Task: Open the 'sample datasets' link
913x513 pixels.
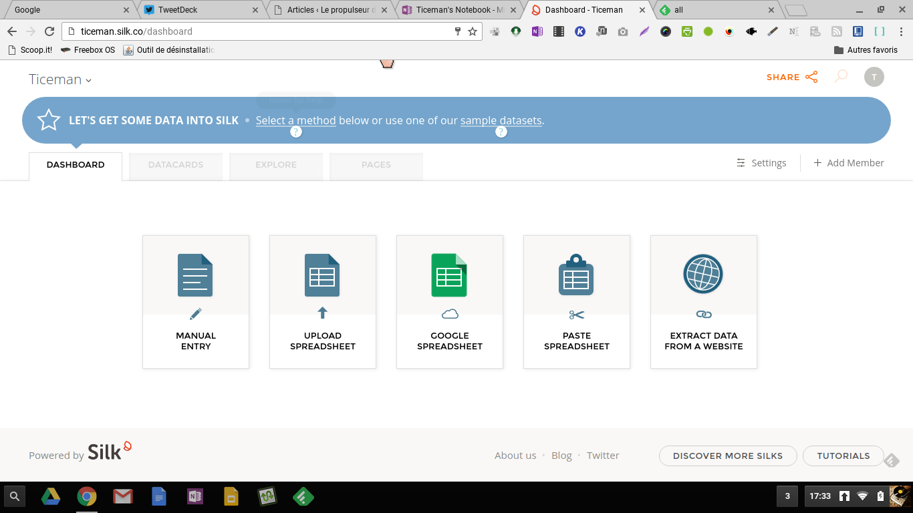Action: [501, 120]
